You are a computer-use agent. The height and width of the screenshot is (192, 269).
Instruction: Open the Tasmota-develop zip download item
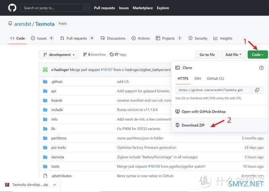(30, 184)
